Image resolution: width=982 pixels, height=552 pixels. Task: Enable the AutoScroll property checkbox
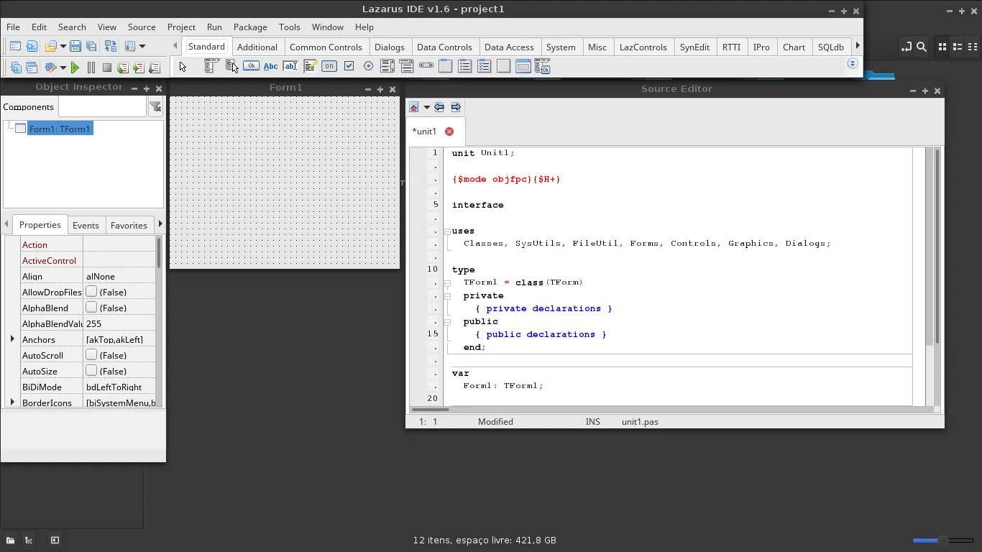91,355
